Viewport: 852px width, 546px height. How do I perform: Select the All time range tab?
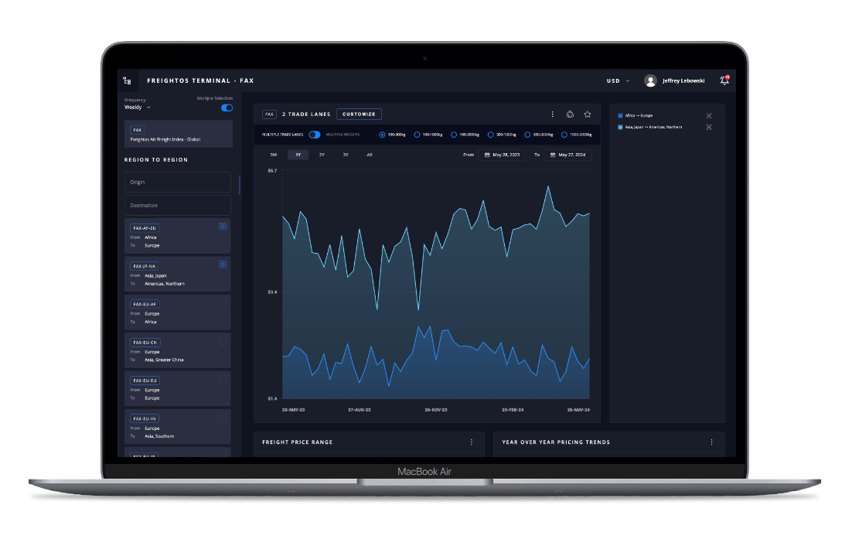[370, 155]
